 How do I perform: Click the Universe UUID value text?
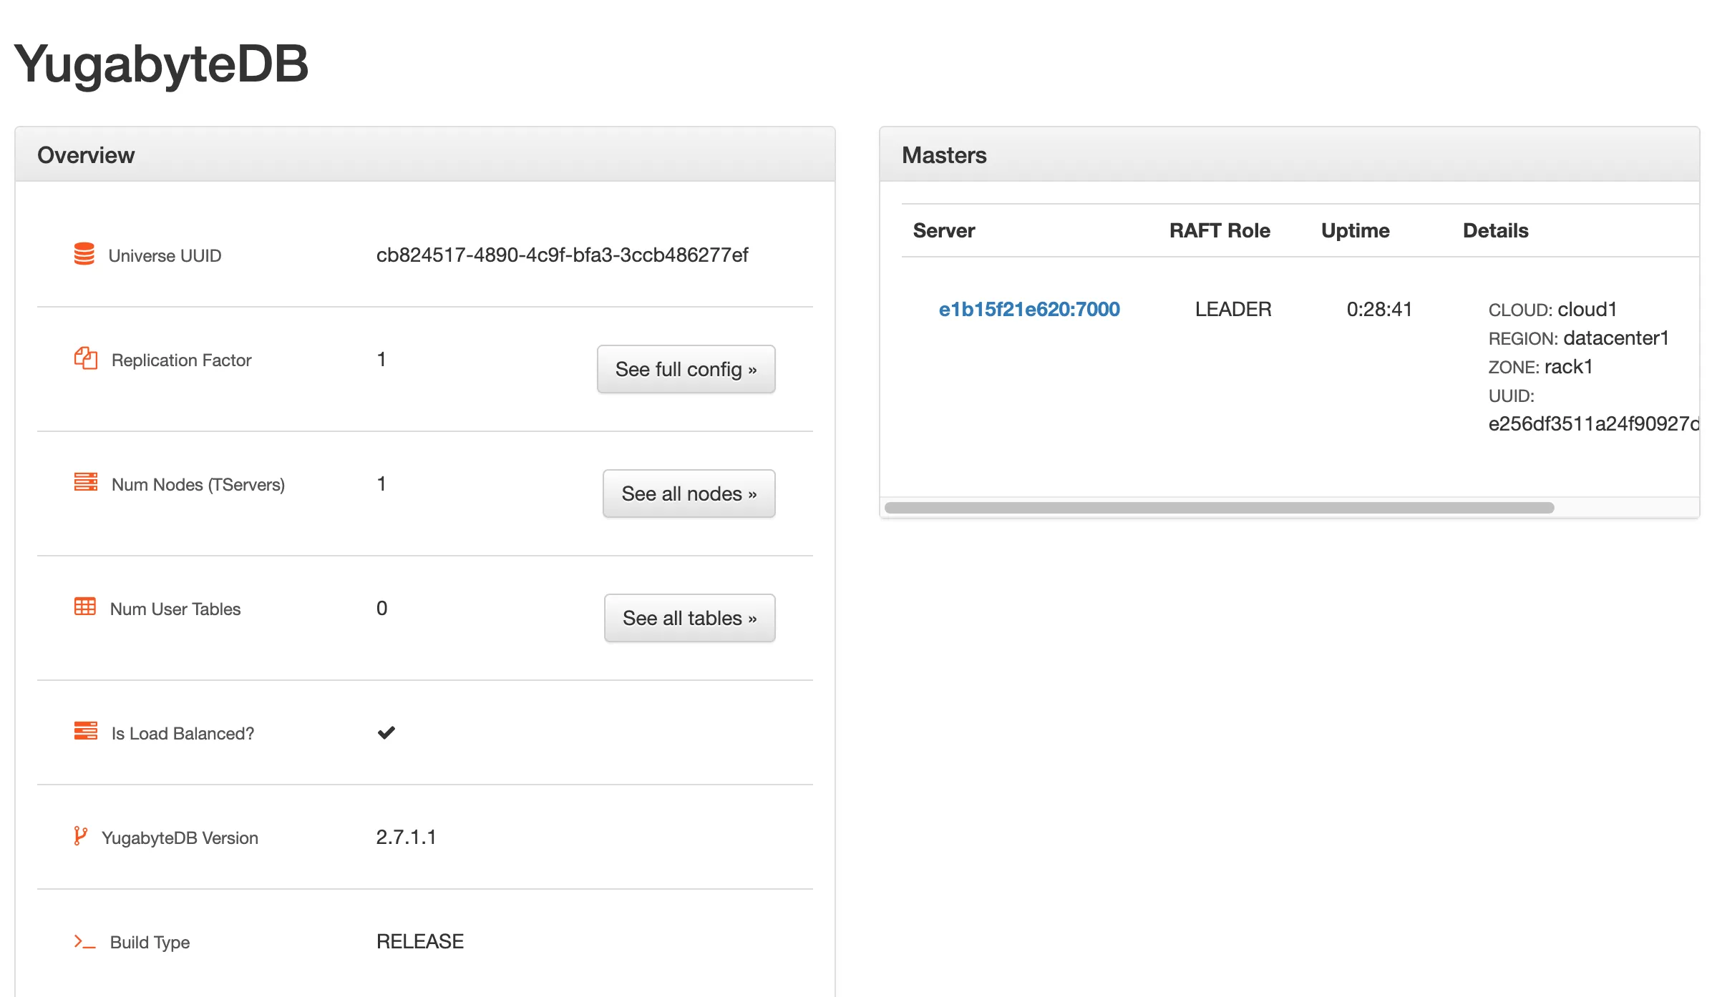coord(562,255)
